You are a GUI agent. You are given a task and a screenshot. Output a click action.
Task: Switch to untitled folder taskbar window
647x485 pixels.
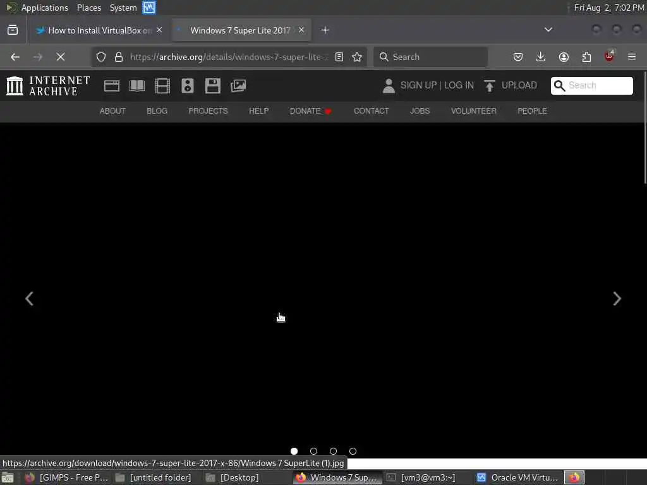[154, 477]
